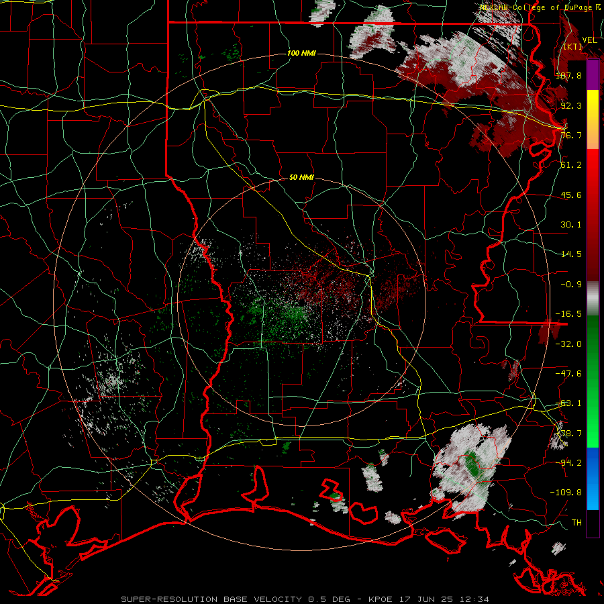
Task: Click the purple band of the color scale
Action: pos(593,74)
